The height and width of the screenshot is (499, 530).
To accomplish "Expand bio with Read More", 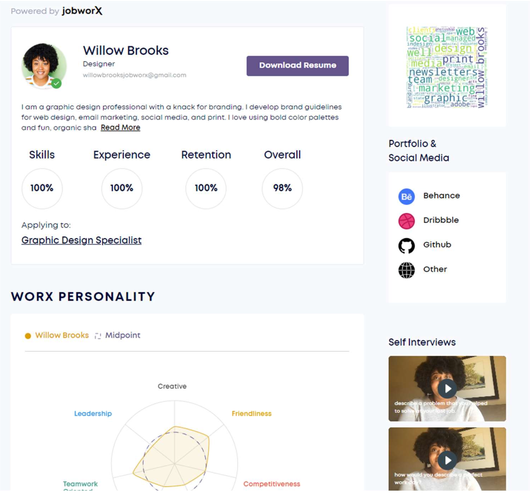I will 120,127.
